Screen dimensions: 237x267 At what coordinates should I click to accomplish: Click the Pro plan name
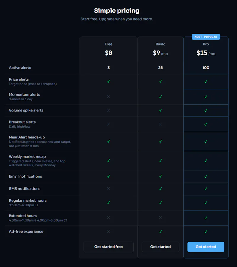(206, 44)
